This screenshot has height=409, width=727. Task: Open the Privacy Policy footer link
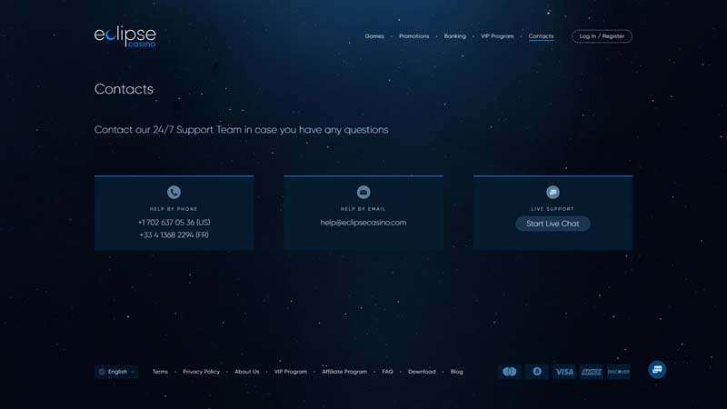click(201, 372)
